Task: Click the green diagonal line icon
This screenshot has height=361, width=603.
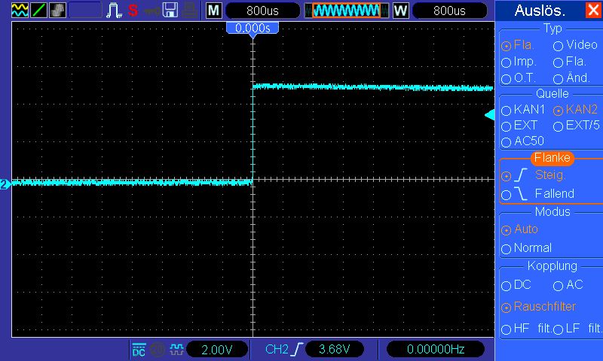Action: [39, 11]
